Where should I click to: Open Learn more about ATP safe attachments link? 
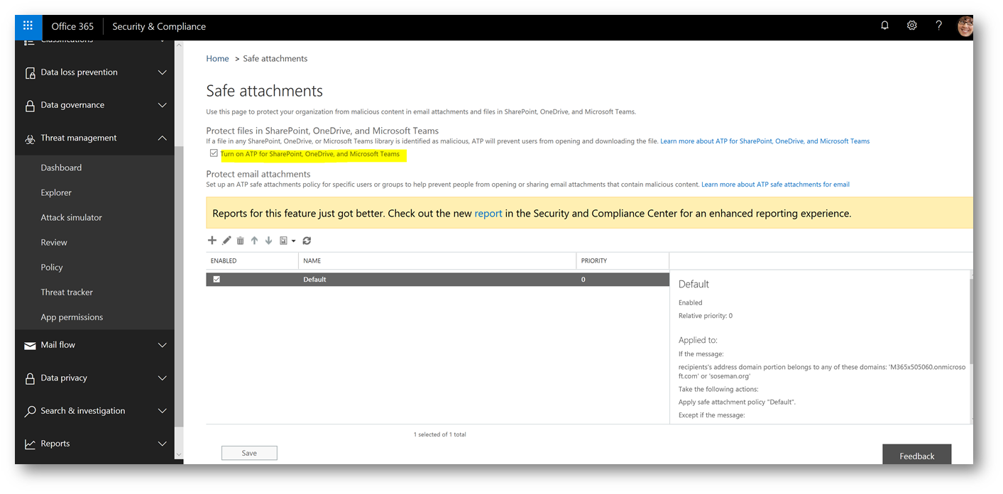pyautogui.click(x=775, y=185)
